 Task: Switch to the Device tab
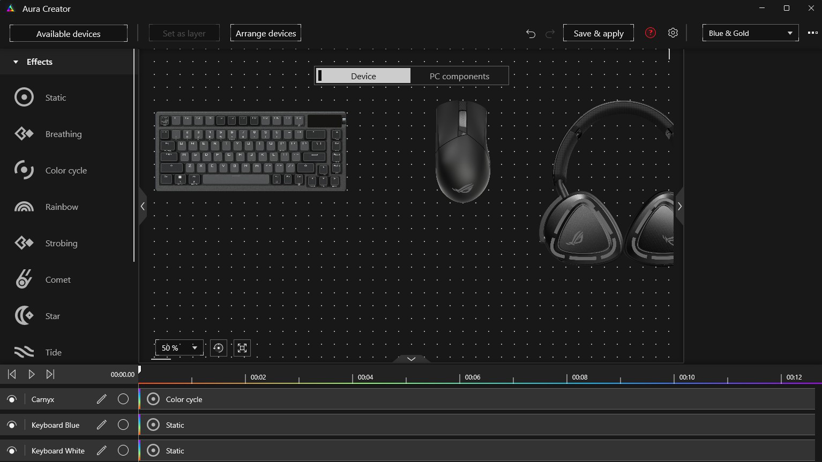[363, 76]
